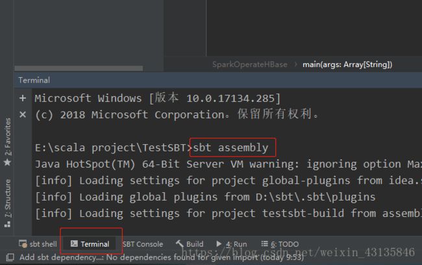Viewport: 422px width, 265px height.
Task: Click the 'Microsoft Windows' version line
Action: [x=158, y=98]
